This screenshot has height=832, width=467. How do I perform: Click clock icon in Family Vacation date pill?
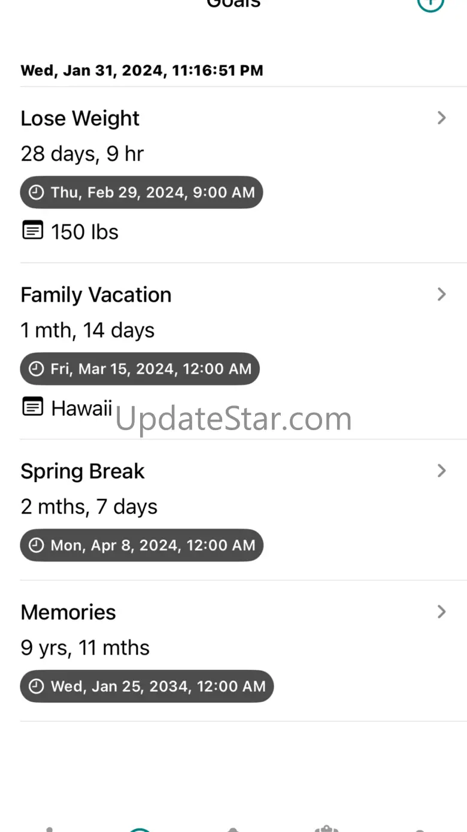pyautogui.click(x=37, y=369)
